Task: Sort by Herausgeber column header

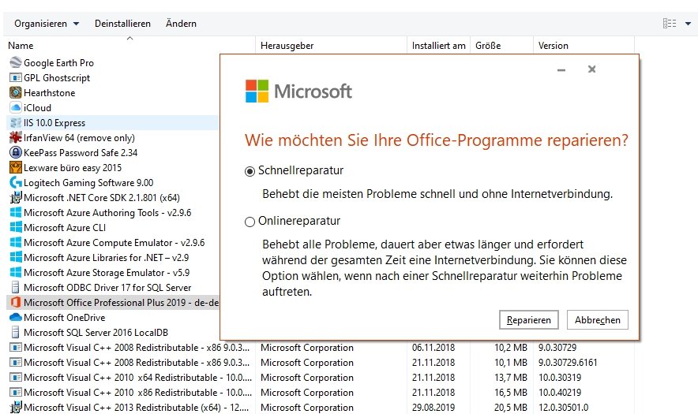Action: pos(331,46)
